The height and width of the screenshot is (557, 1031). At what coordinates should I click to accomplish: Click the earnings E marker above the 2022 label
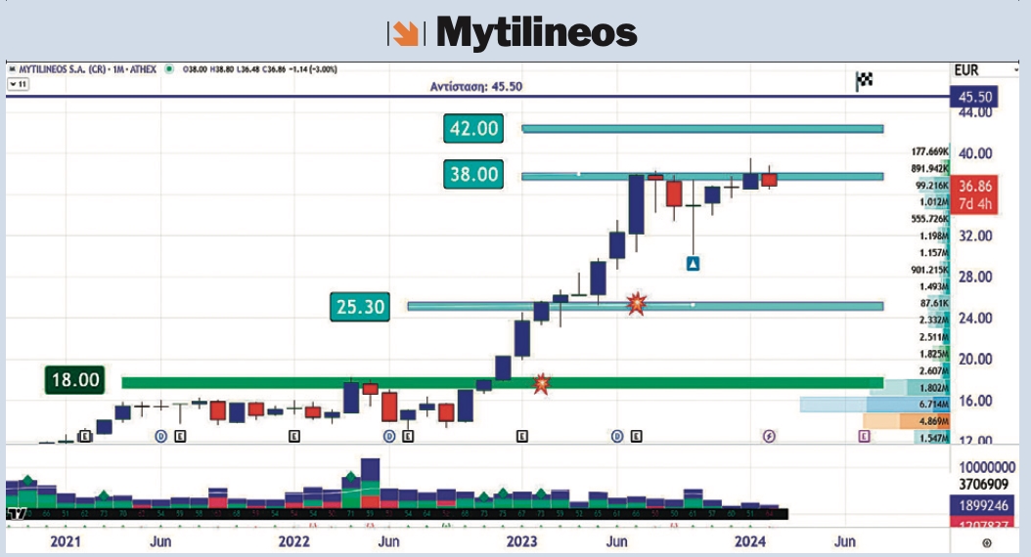coord(294,436)
